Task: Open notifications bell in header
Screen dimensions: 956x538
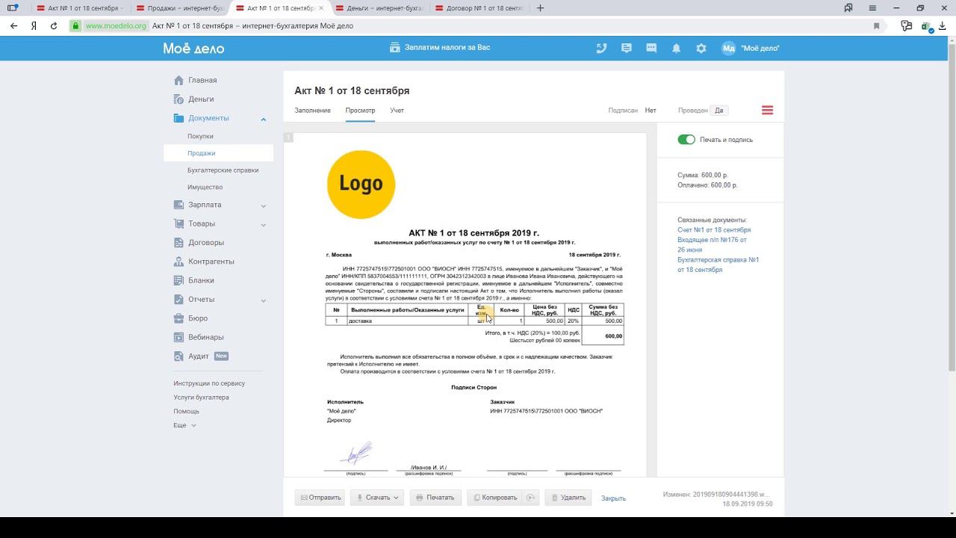Action: pyautogui.click(x=676, y=48)
